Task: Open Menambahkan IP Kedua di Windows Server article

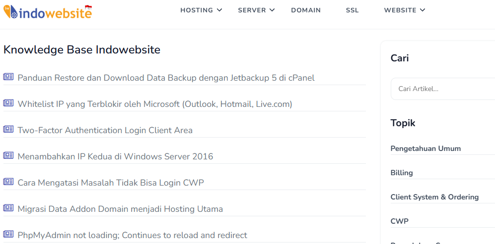Action: click(115, 156)
